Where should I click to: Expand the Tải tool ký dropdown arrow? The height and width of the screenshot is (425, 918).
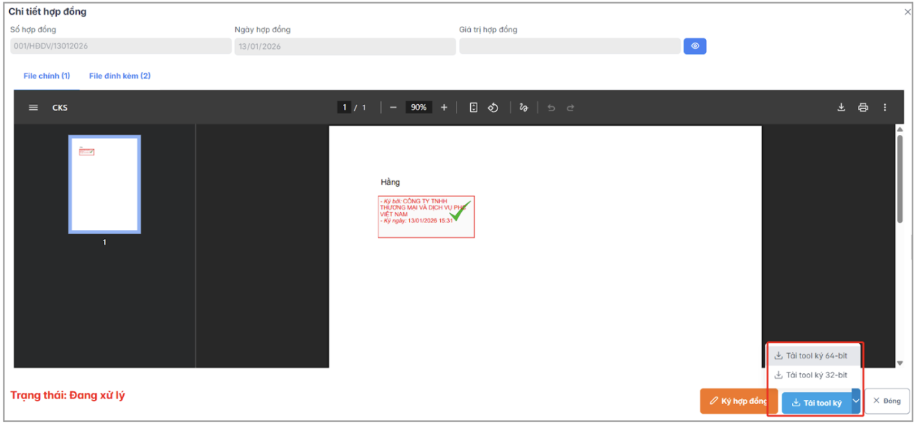pos(856,401)
